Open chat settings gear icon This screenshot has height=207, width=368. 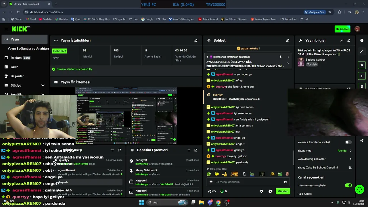262,191
